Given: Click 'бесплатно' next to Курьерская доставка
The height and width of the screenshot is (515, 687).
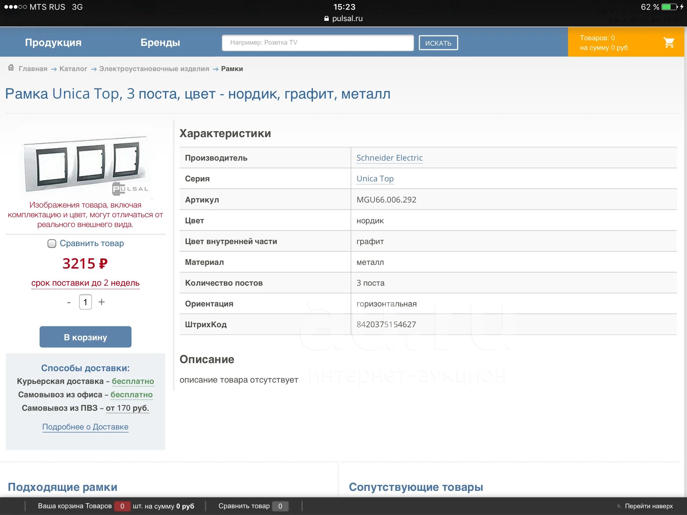Looking at the screenshot, I should (133, 381).
